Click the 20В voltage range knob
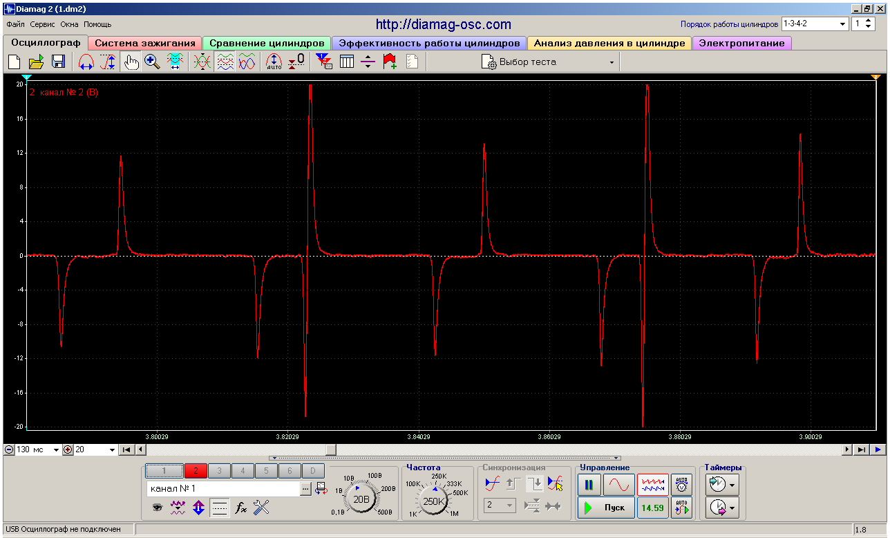 pos(361,499)
